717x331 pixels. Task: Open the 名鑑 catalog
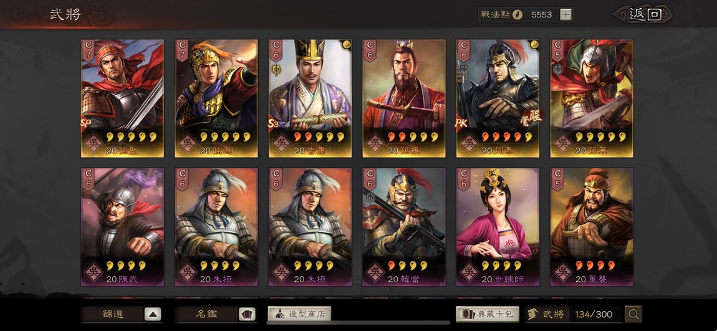(206, 314)
